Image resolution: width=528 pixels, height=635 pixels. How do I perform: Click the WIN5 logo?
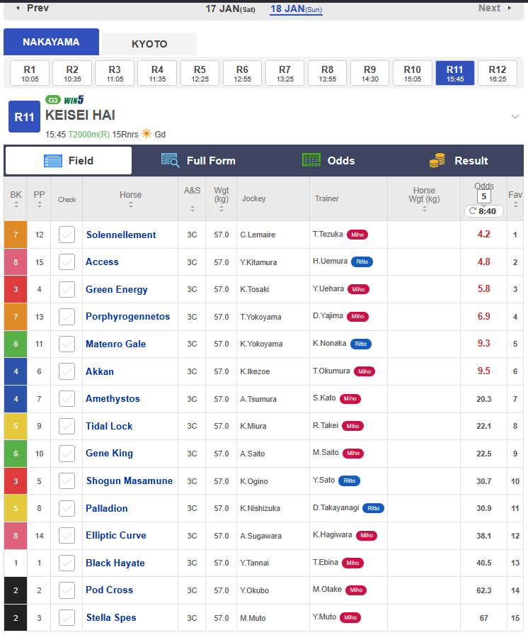(74, 100)
